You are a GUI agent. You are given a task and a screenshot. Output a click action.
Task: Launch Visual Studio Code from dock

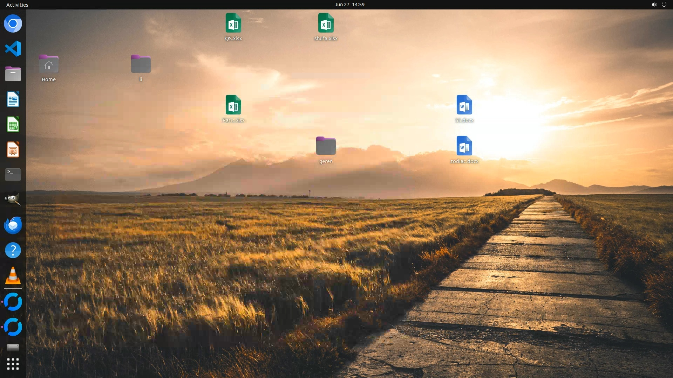(13, 49)
